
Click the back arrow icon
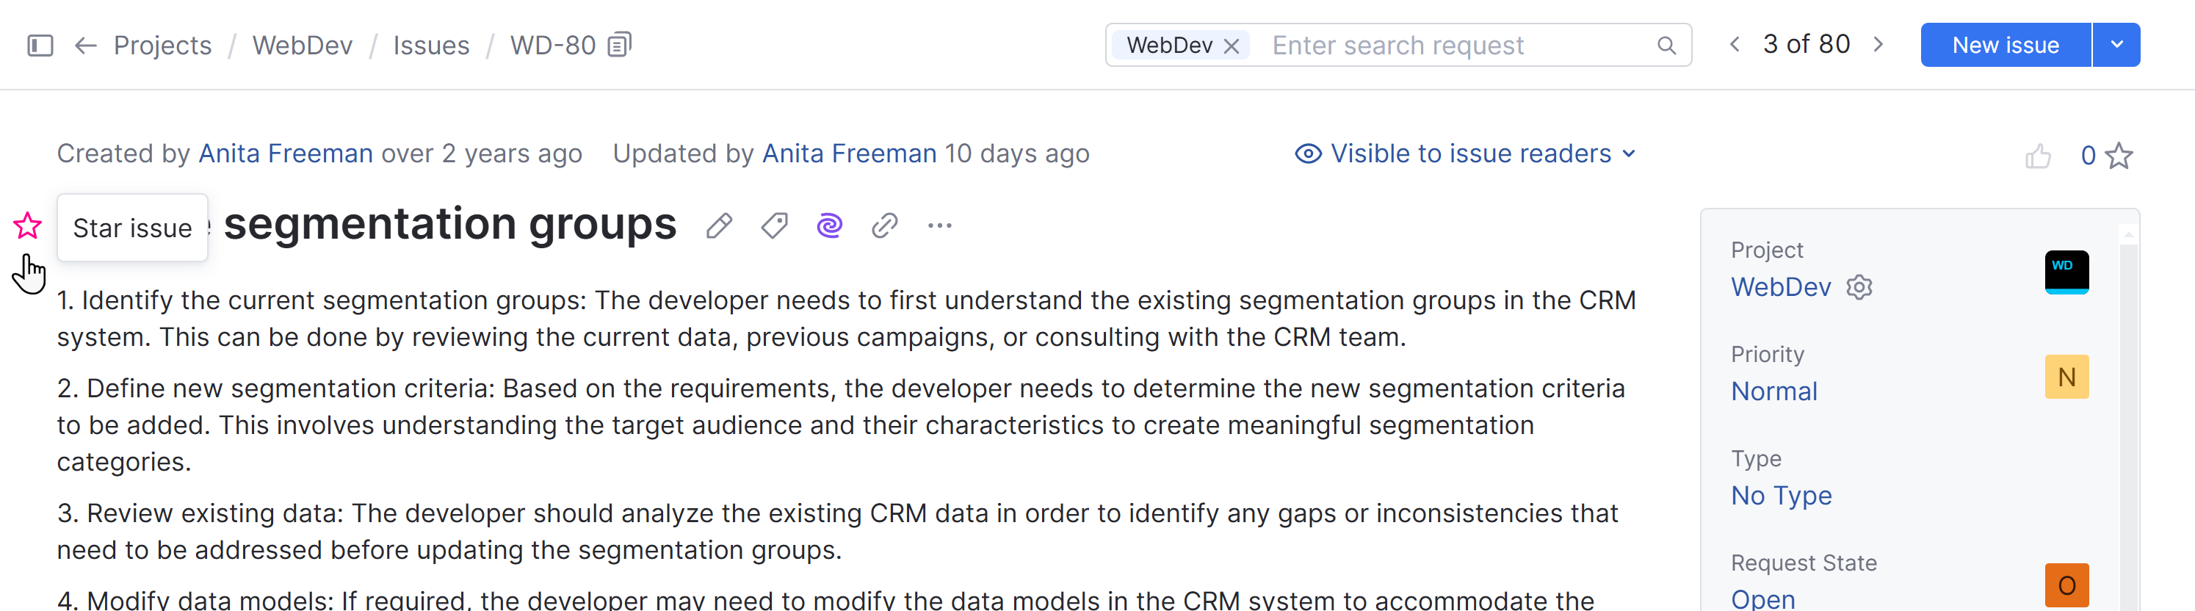[85, 46]
